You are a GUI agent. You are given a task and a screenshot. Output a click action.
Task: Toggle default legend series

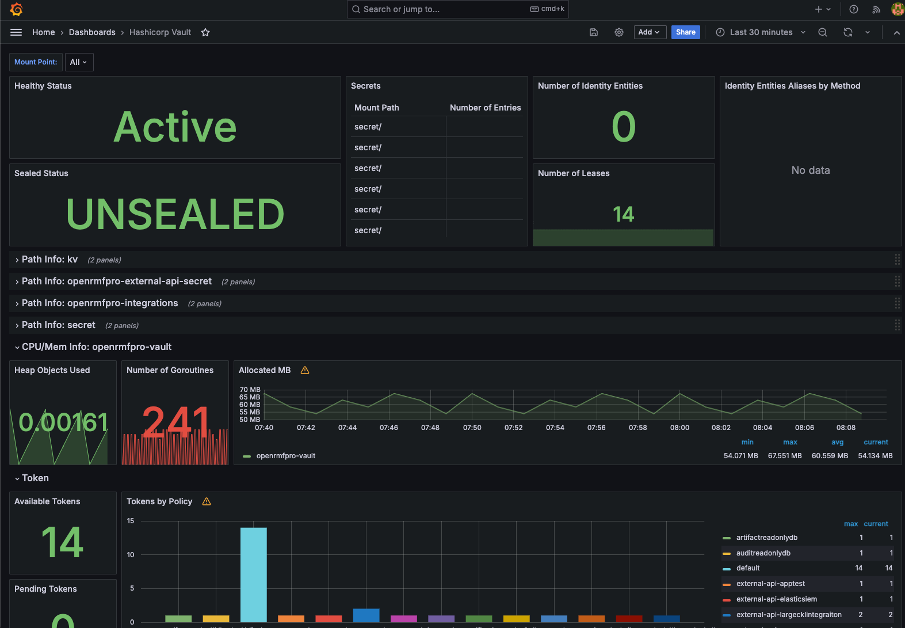click(748, 568)
